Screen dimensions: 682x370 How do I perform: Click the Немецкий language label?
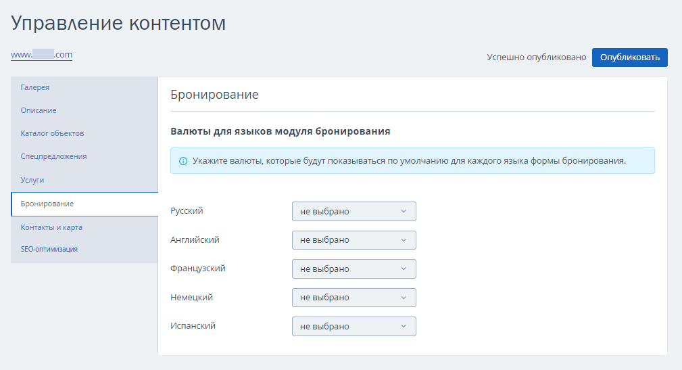coord(191,298)
